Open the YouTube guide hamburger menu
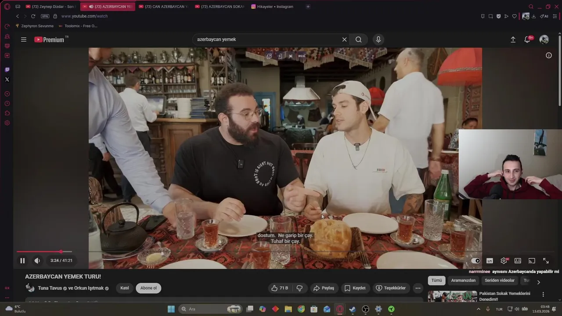This screenshot has height=316, width=562. 24,39
